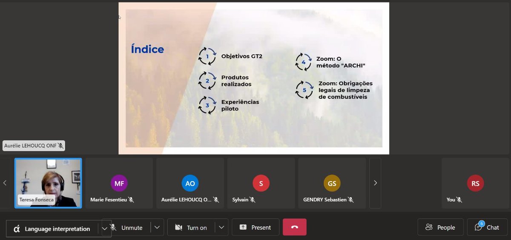Turn on the camera
This screenshot has height=240, width=511.
(x=191, y=228)
